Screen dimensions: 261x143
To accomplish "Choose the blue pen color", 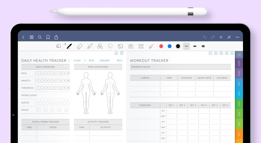I will click(170, 46).
